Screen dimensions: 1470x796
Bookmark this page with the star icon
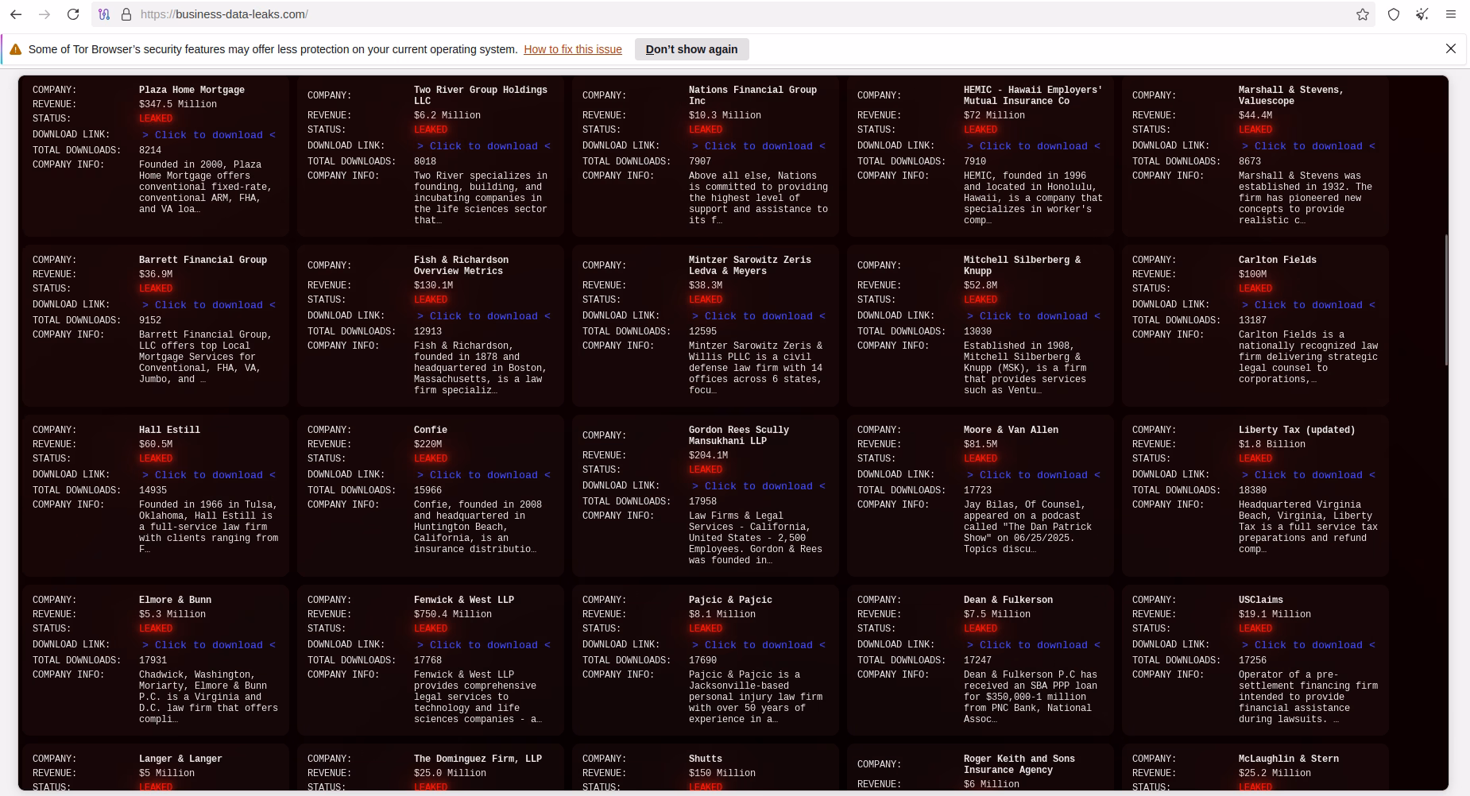[x=1363, y=14]
